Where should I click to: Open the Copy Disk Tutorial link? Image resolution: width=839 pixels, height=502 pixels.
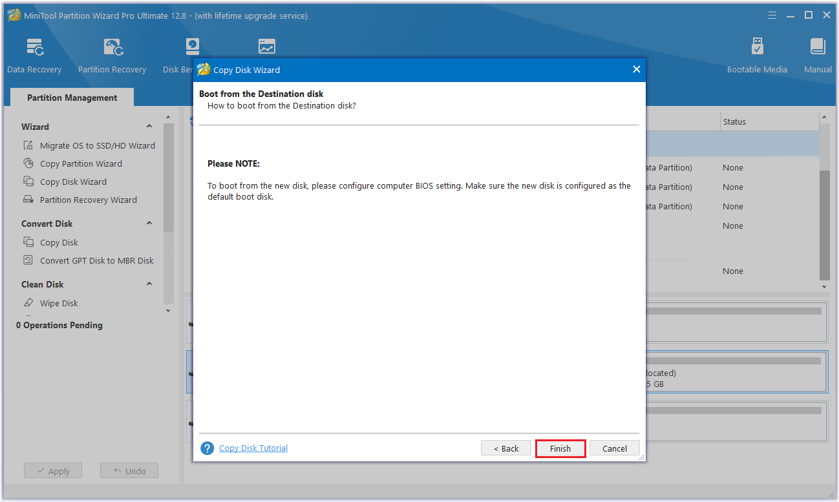coord(253,448)
